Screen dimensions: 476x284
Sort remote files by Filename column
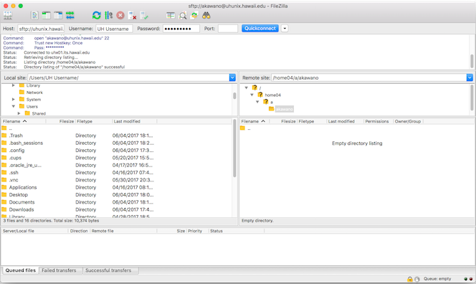point(254,121)
